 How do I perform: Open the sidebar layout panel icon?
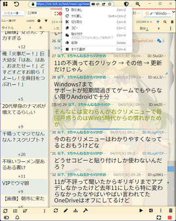point(5,4)
